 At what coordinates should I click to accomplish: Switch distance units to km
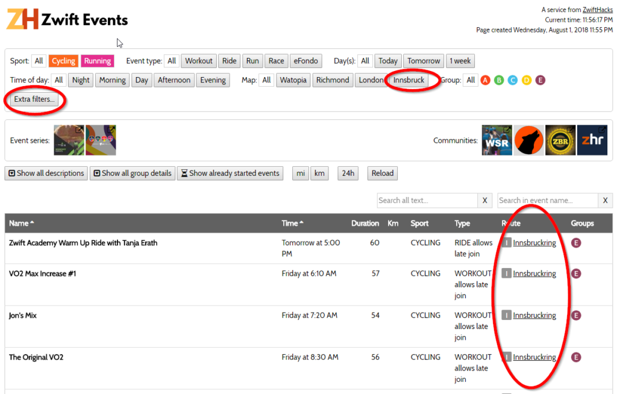coord(319,173)
